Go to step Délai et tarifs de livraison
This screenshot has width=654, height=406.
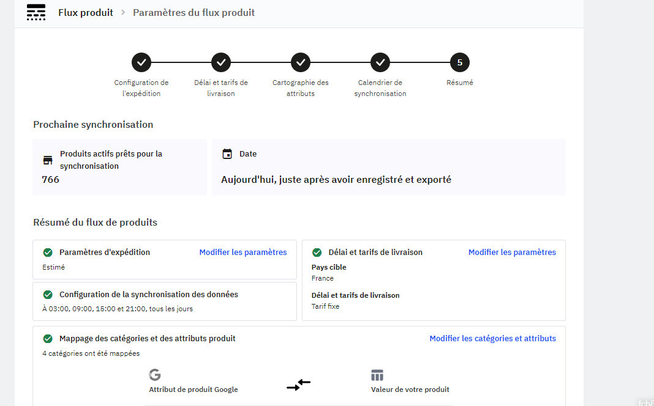(x=221, y=62)
